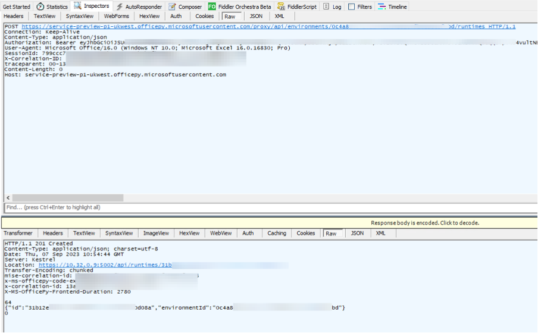Select the ImageView response tab
The width and height of the screenshot is (538, 333).
[x=156, y=233]
